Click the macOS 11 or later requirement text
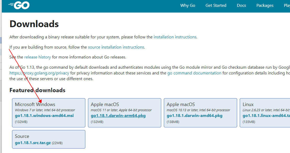 click(121, 110)
